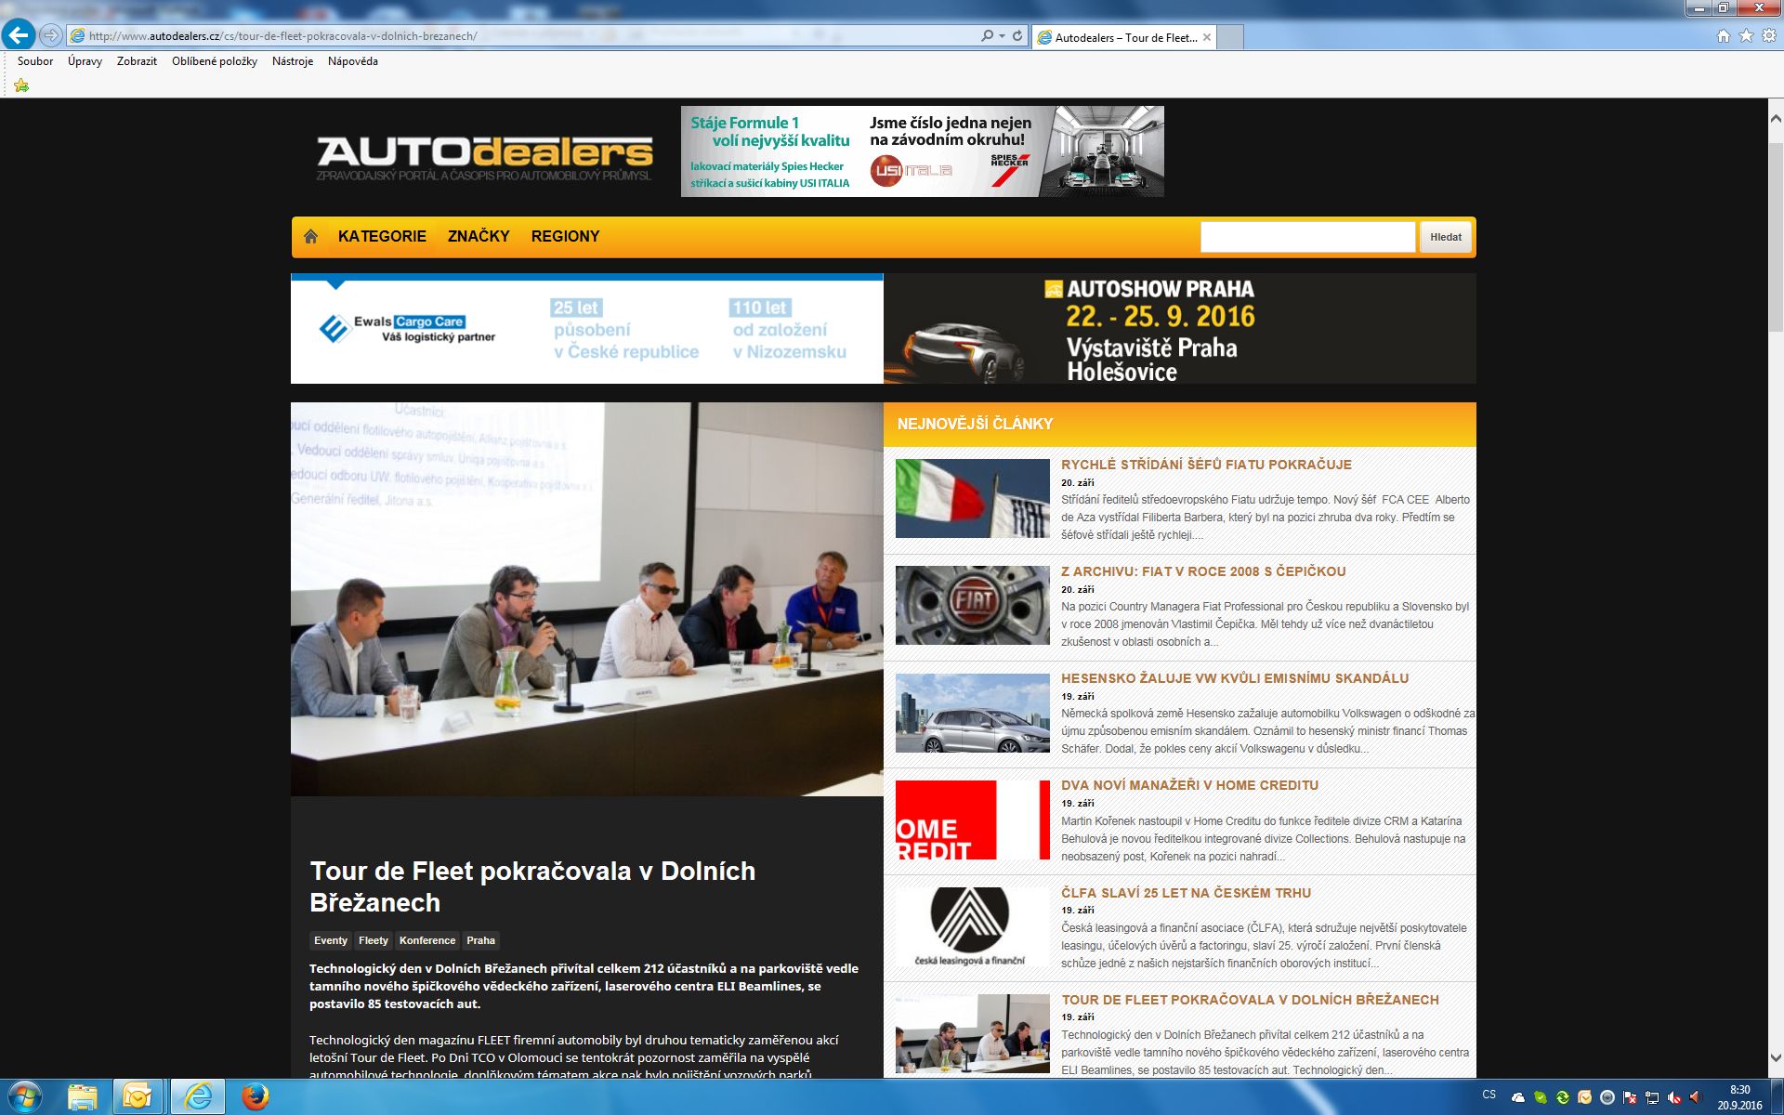The image size is (1784, 1115).
Task: Open the Autoshow Praha banner
Action: [1180, 329]
